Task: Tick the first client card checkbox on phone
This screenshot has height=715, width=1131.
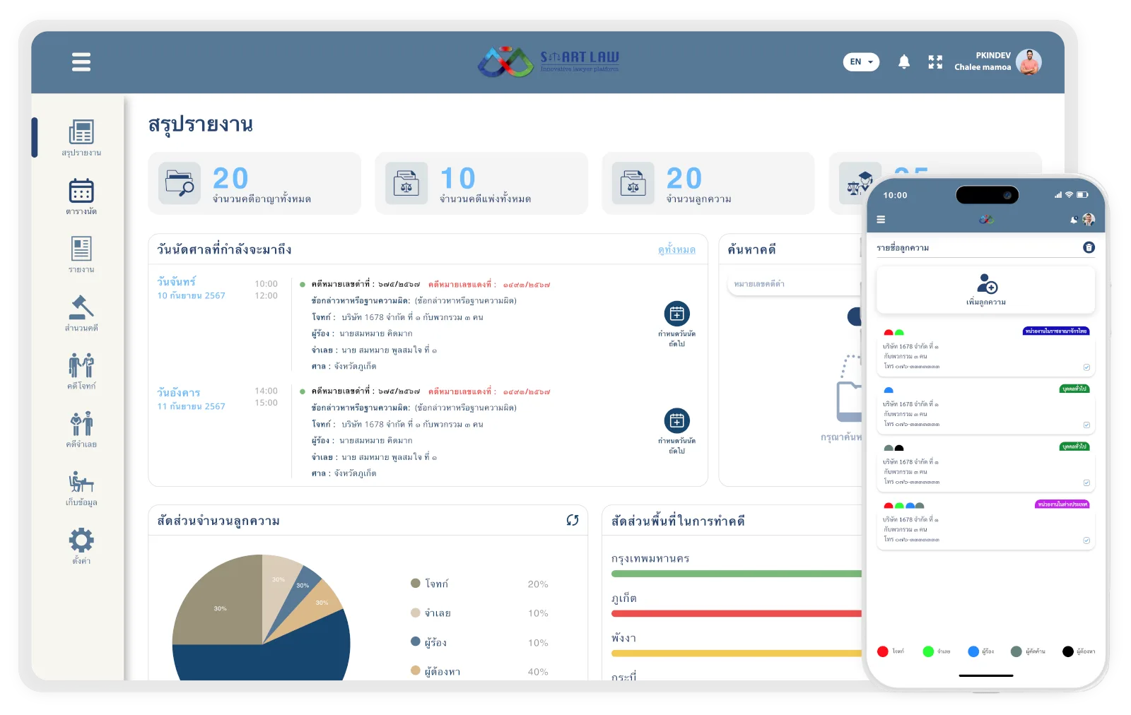Action: [x=1086, y=367]
